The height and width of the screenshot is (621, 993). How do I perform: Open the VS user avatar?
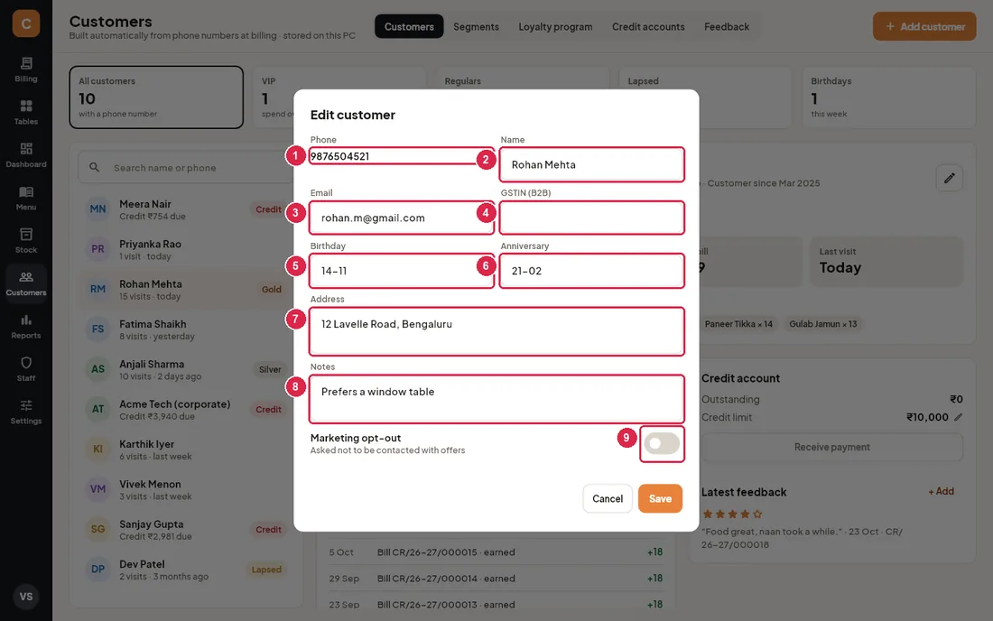(x=26, y=597)
